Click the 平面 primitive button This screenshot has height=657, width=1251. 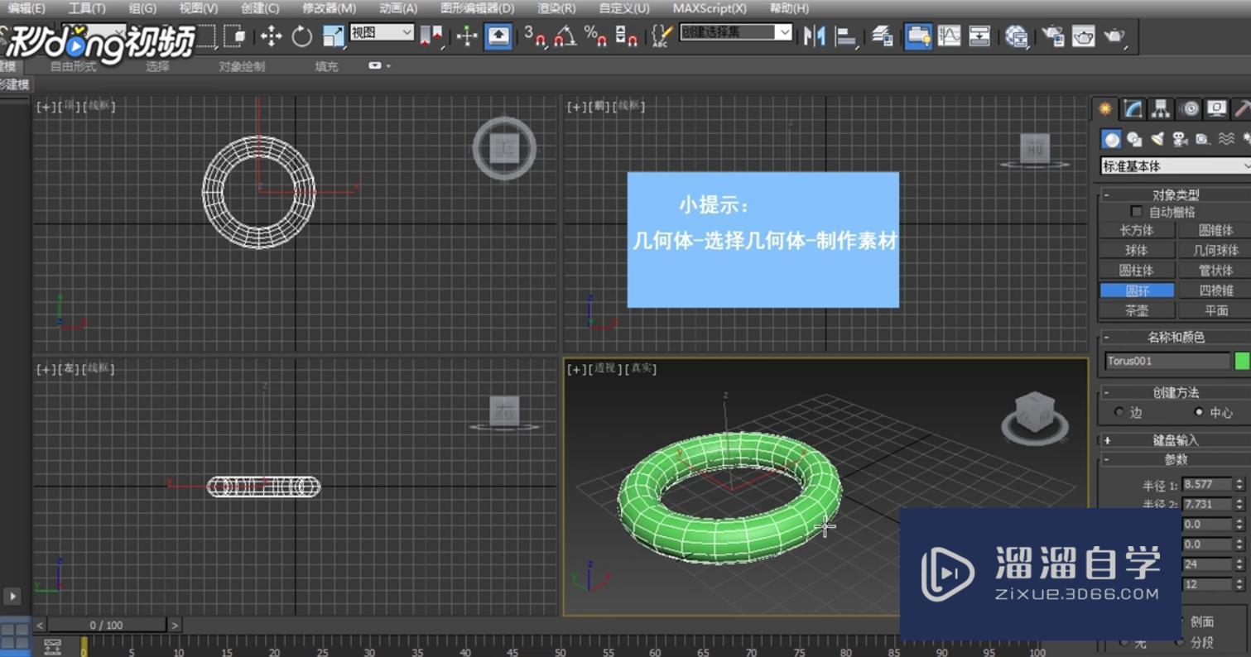pos(1216,310)
